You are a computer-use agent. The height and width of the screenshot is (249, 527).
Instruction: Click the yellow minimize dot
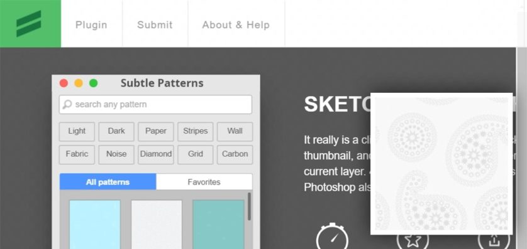[79, 83]
